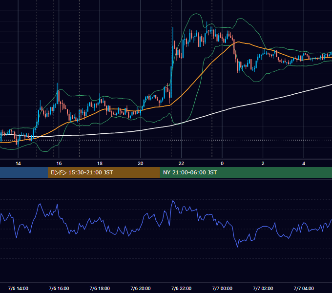Click hour label 2 on upper time axis

click(263, 164)
